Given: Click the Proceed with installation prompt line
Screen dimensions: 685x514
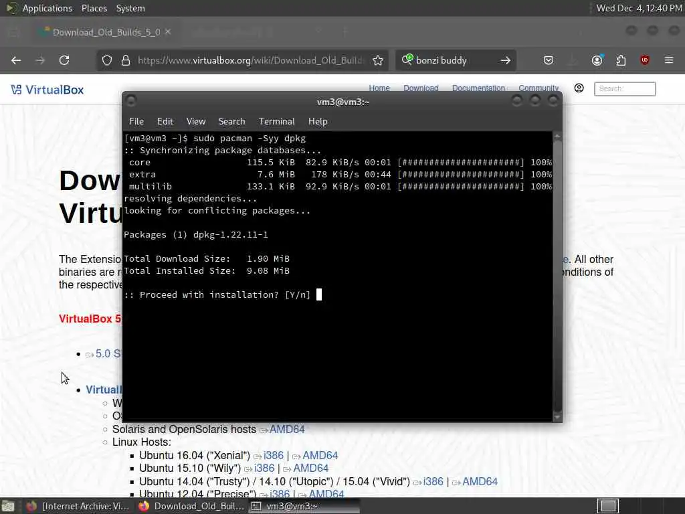Looking at the screenshot, I should (217, 295).
